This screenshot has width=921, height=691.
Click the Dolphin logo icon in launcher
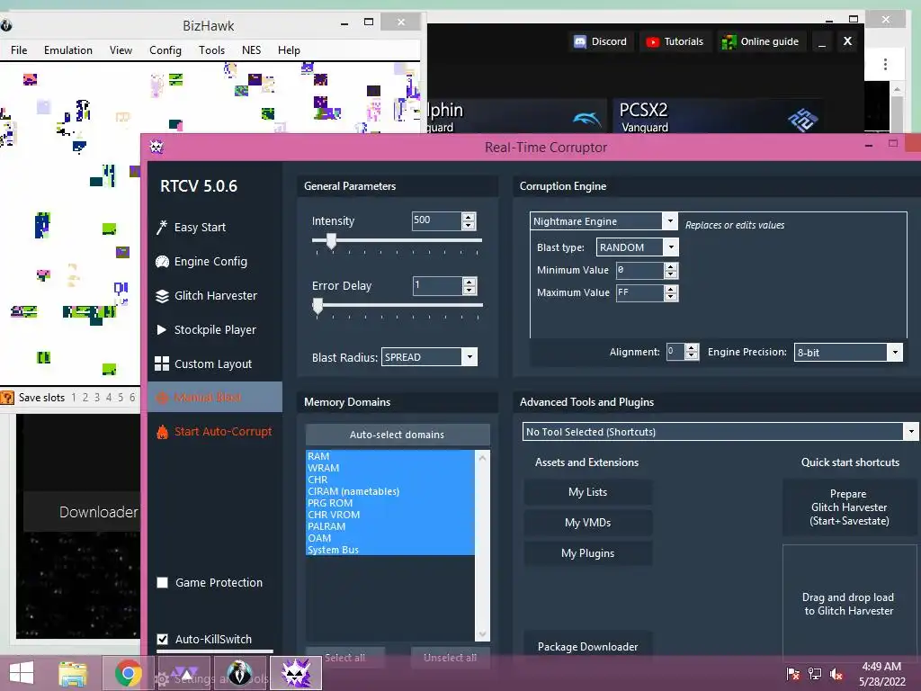(586, 119)
